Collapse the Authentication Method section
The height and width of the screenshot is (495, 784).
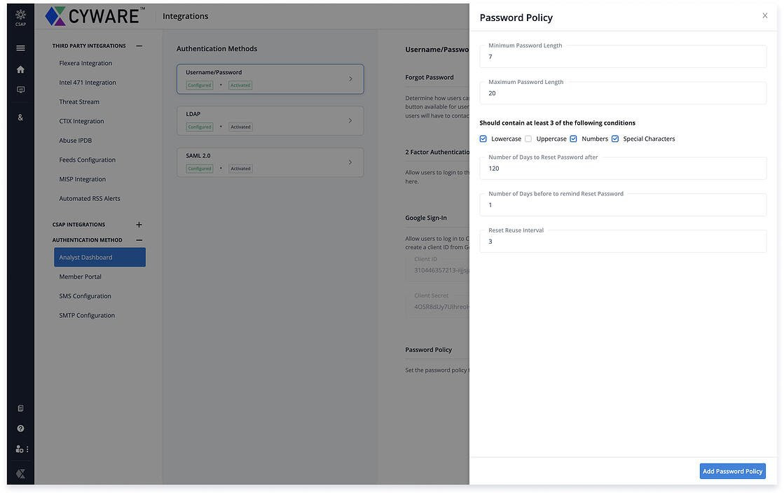pyautogui.click(x=139, y=240)
